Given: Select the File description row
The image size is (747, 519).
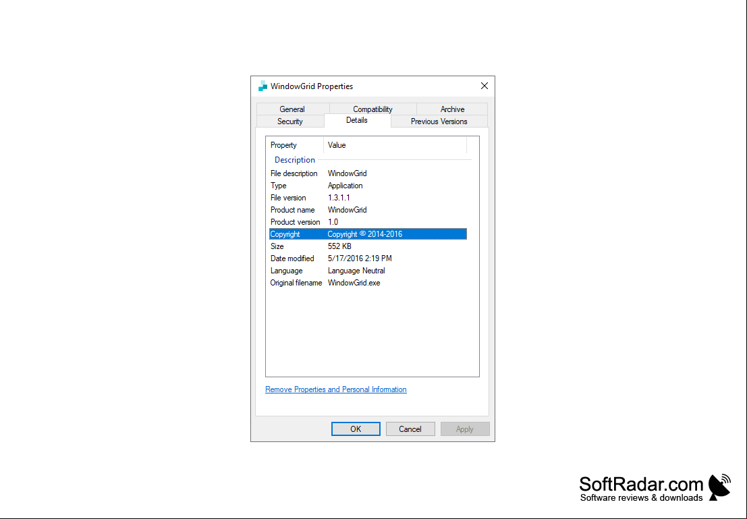Looking at the screenshot, I should click(x=368, y=173).
